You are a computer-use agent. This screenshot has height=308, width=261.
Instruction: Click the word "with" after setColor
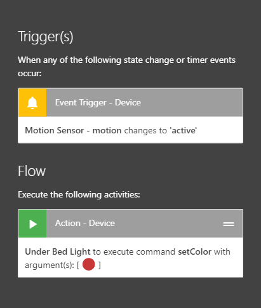pyautogui.click(x=222, y=251)
